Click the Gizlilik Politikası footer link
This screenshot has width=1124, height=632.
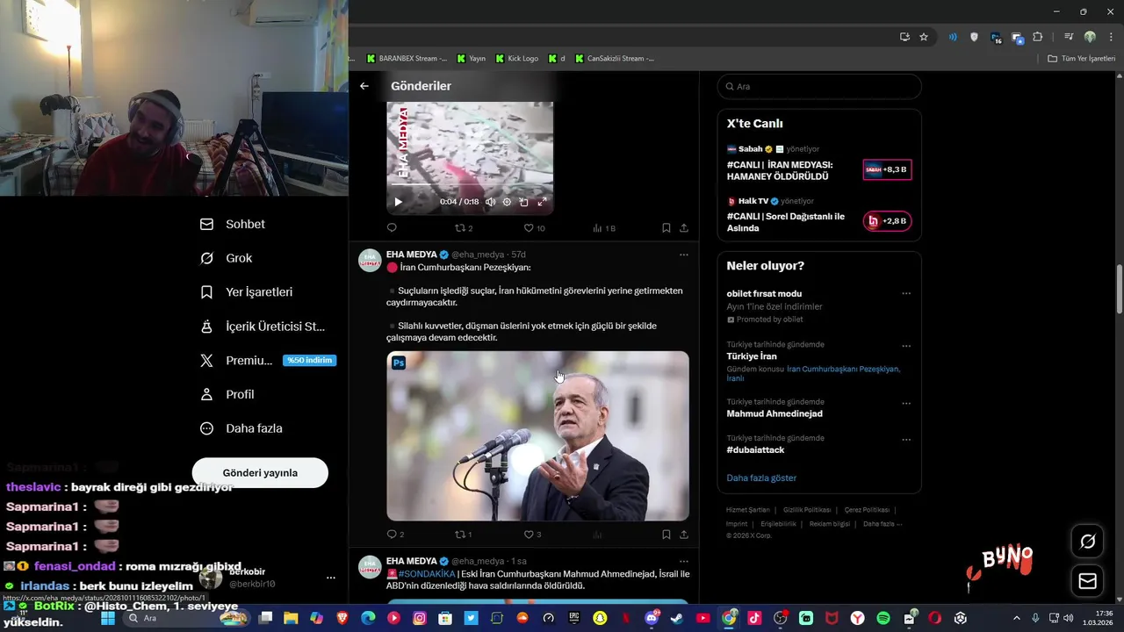pos(807,510)
